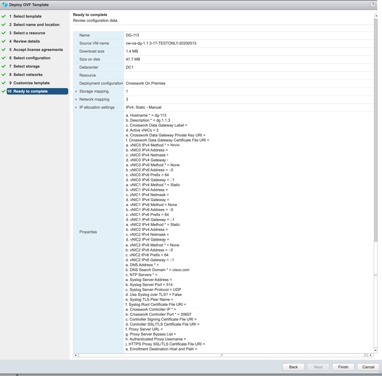Click Enrollment Destination Host and Path line
This screenshot has height=376, width=382.
click(161, 349)
